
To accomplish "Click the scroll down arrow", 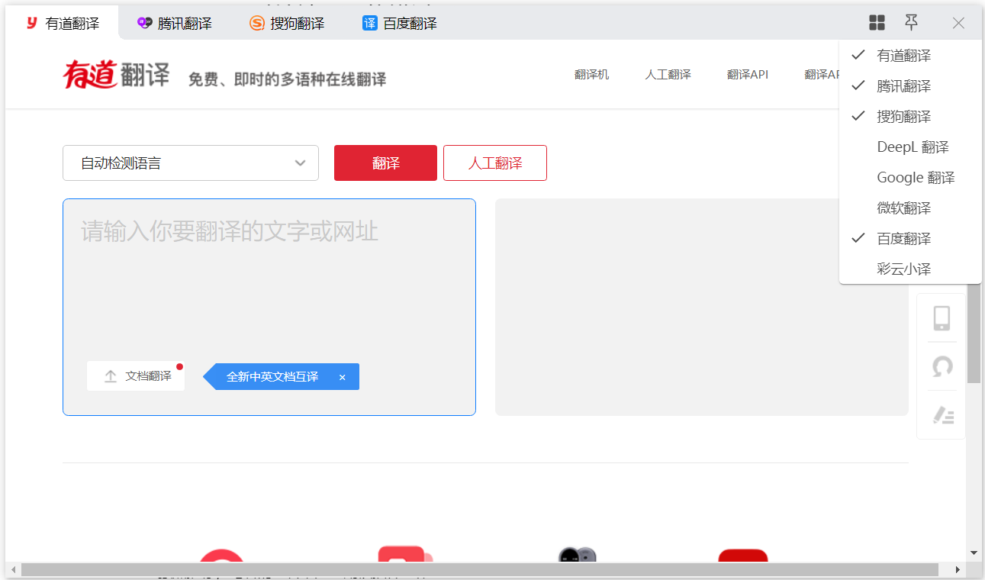I will coord(974,553).
